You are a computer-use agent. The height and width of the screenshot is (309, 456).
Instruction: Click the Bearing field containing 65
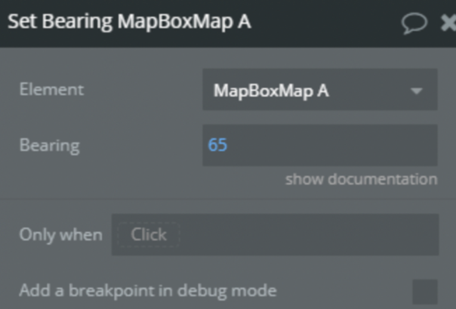coord(320,145)
